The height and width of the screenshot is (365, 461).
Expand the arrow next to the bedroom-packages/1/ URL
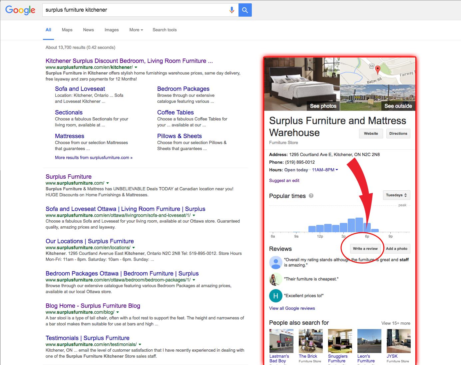[194, 280]
